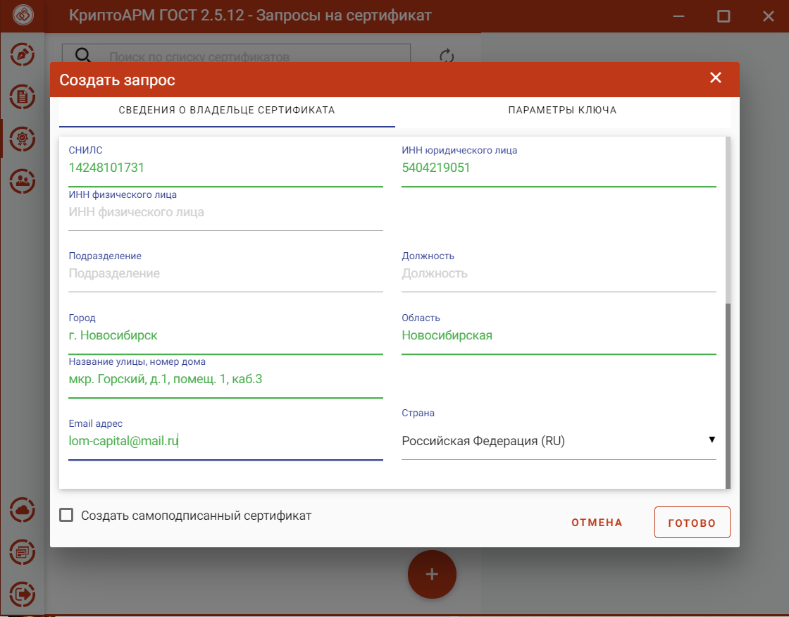Click the Область input field
789x617 pixels.
559,336
